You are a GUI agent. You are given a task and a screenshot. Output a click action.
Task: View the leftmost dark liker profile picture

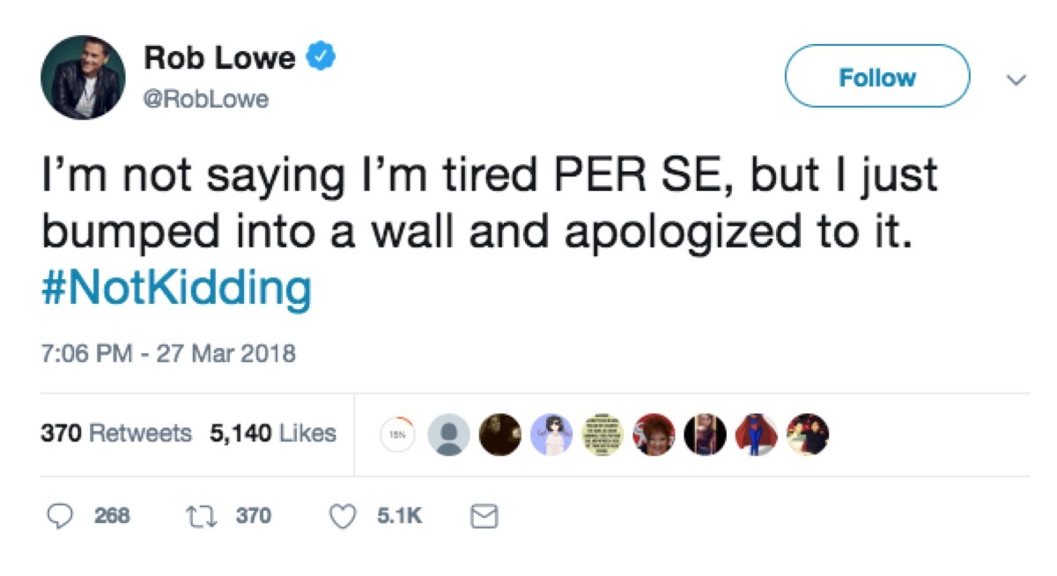[x=499, y=435]
